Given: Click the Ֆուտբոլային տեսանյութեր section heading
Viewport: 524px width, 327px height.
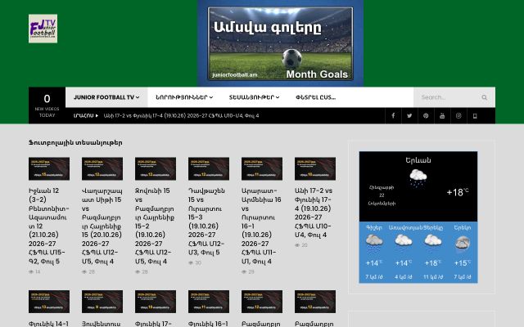Looking at the screenshot, I should [x=75, y=143].
